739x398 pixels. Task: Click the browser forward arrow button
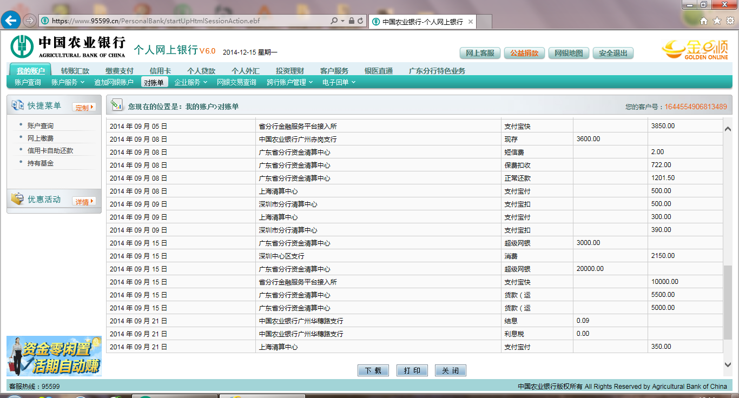click(30, 21)
